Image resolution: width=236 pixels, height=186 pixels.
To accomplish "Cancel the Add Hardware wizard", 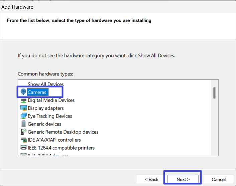I will point(218,179).
